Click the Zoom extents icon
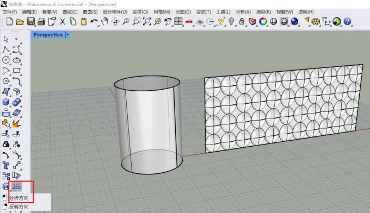 (x=147, y=22)
